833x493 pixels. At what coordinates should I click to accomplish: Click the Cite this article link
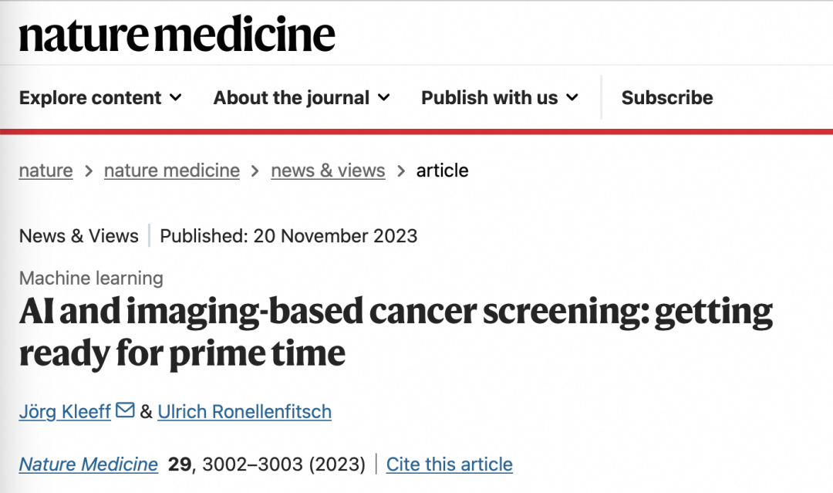click(449, 464)
